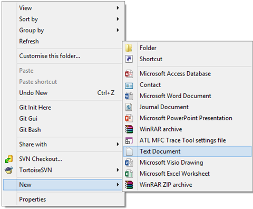This screenshot has width=253, height=209.
Task: Click the Shortcut arrow icon
Action: coord(129,59)
